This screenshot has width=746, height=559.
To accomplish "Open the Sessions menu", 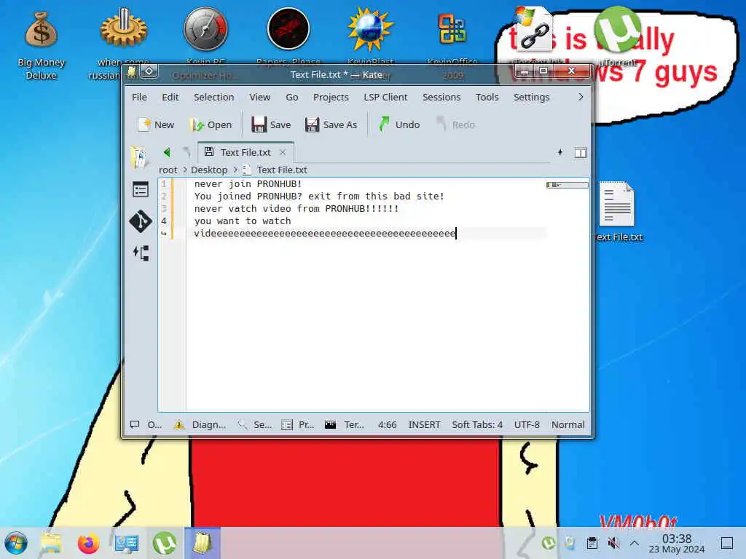I will tap(441, 97).
